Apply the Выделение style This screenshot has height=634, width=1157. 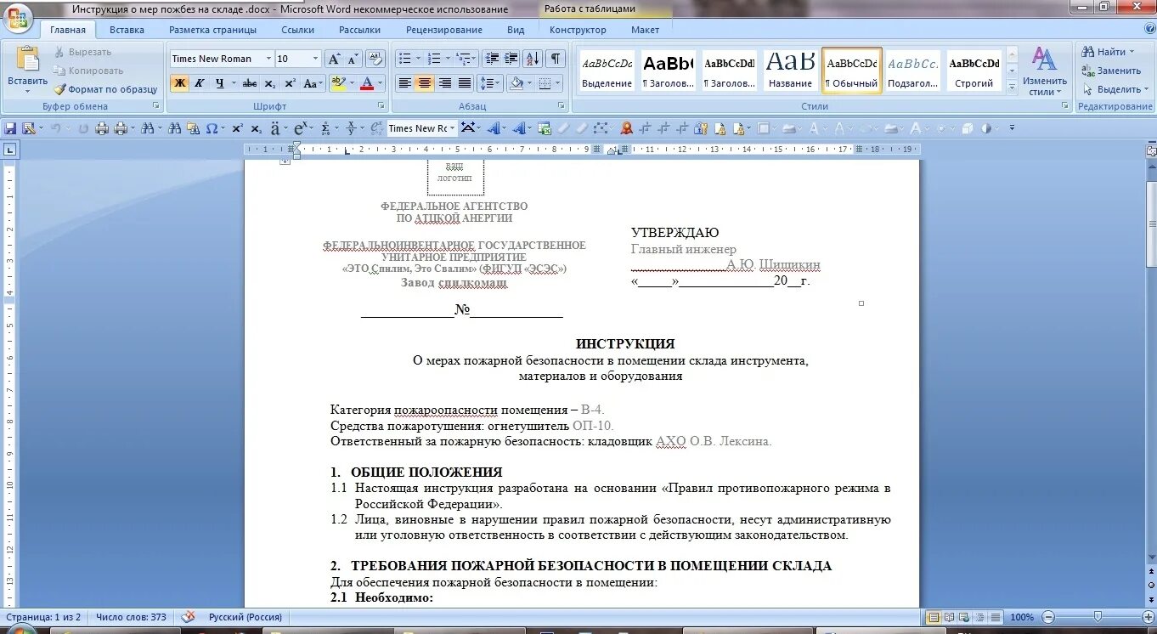607,70
